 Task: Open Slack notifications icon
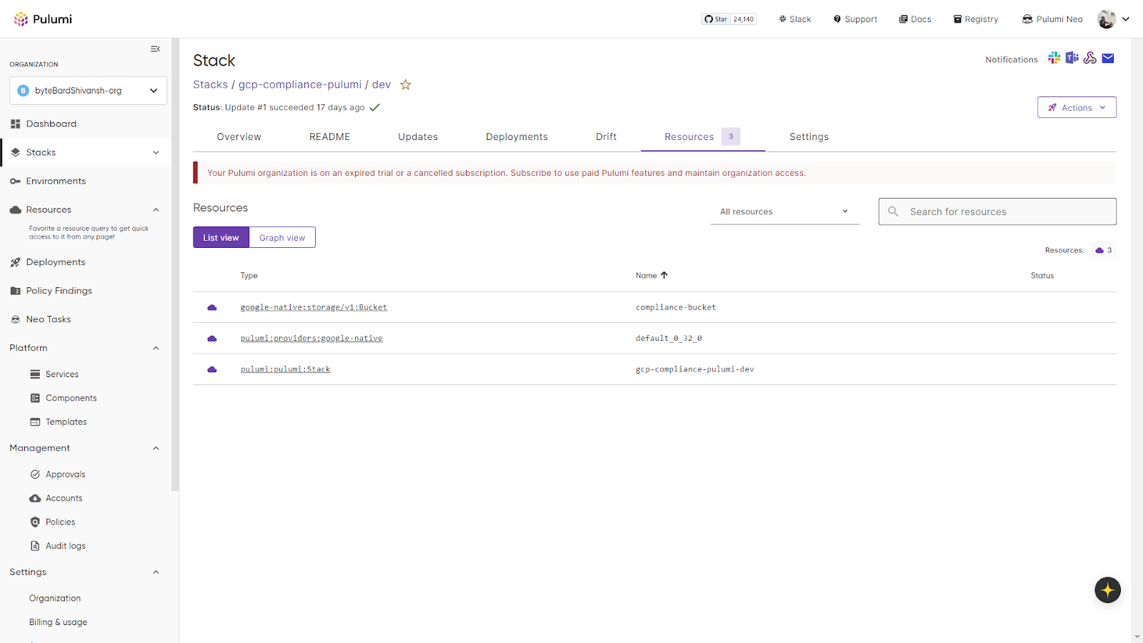(x=1054, y=58)
